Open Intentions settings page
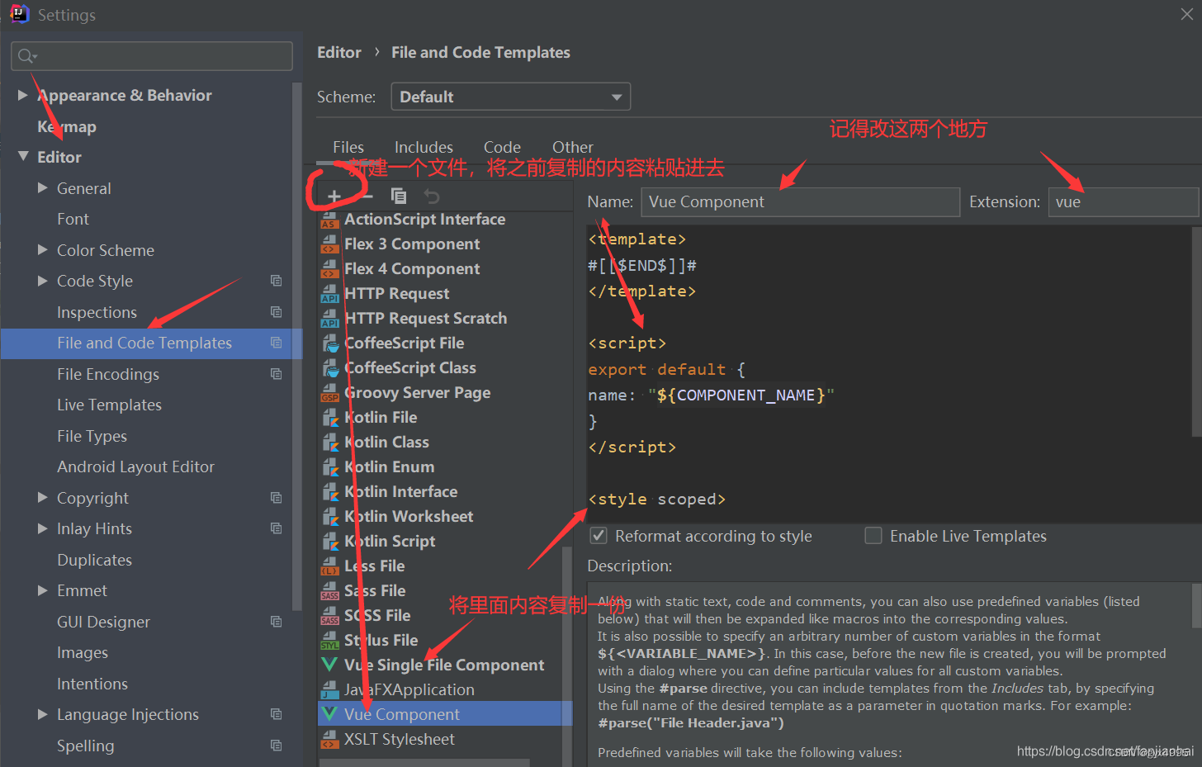The image size is (1202, 767). (92, 684)
